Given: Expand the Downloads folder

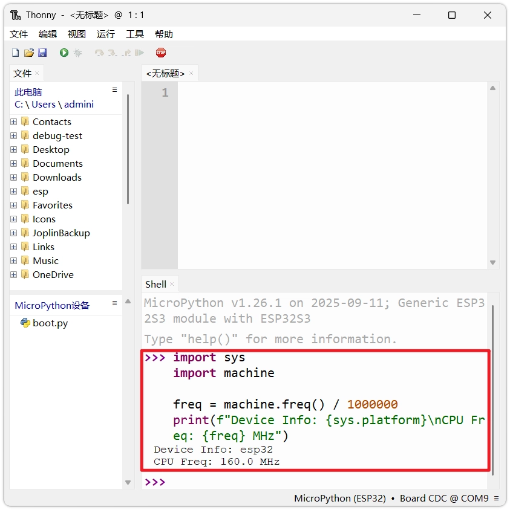Looking at the screenshot, I should click(x=14, y=178).
